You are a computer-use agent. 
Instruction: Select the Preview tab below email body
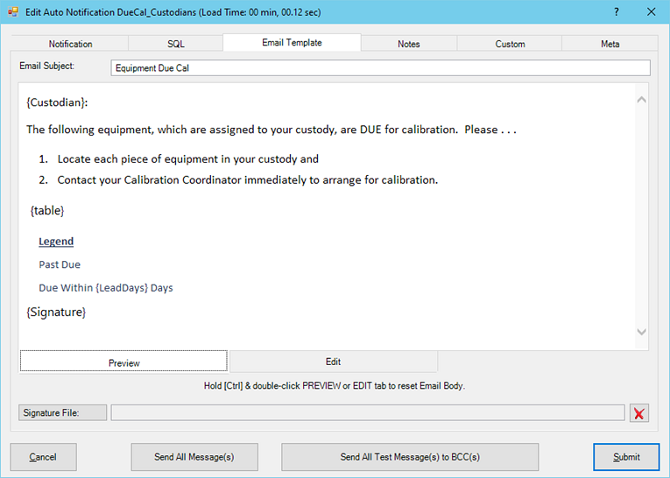(123, 362)
